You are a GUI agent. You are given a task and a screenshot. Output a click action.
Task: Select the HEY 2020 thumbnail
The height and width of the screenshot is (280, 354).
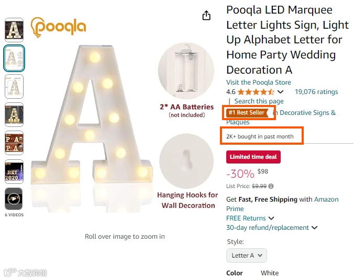[14, 171]
